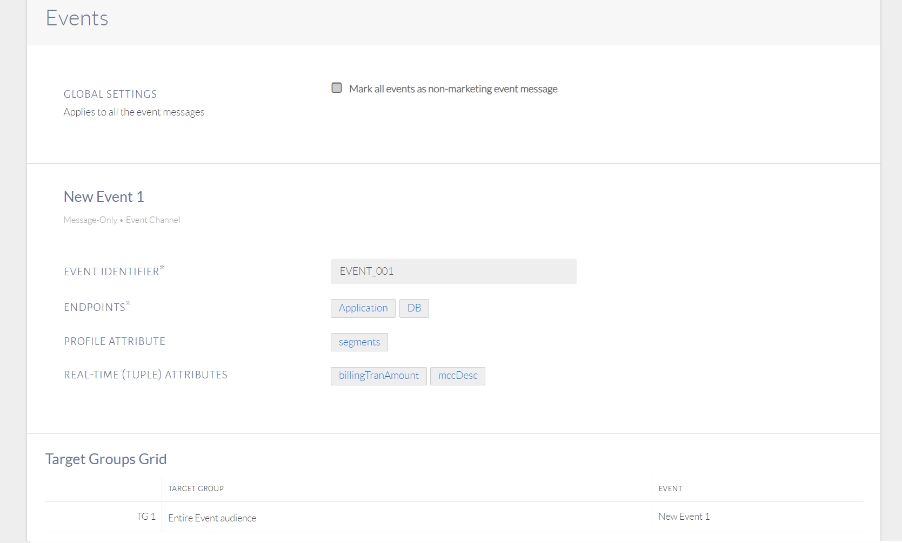Screen dimensions: 902x543
Task: Select the TG 1 row label
Action: [x=146, y=517]
